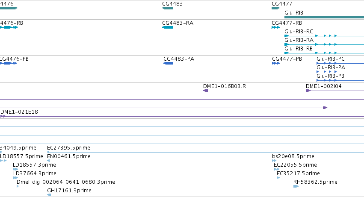Screen dimensions: 364x197
Task: Select the teal arrow glyph under CG4477
Action: [x=275, y=8]
